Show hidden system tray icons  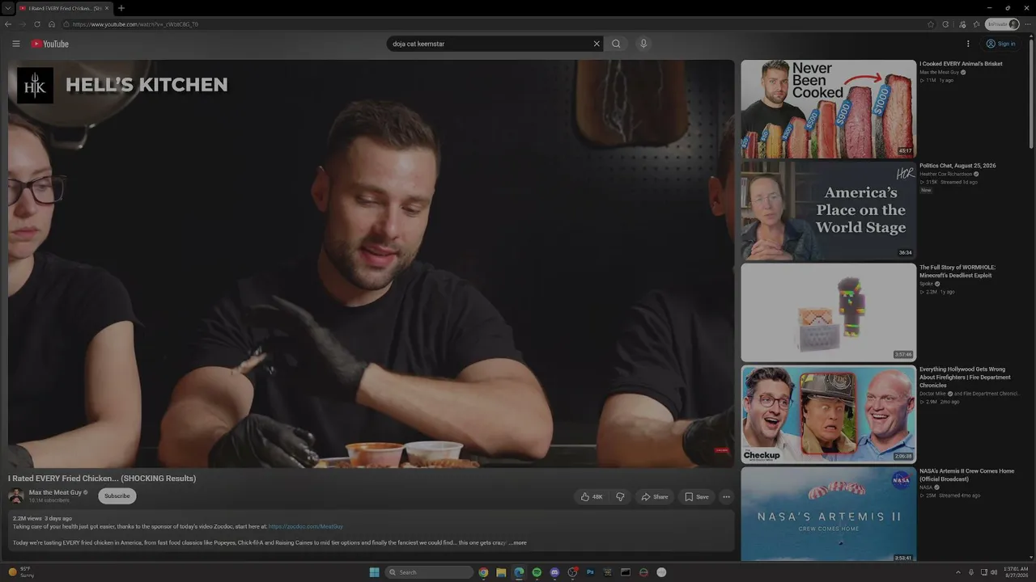coord(958,572)
